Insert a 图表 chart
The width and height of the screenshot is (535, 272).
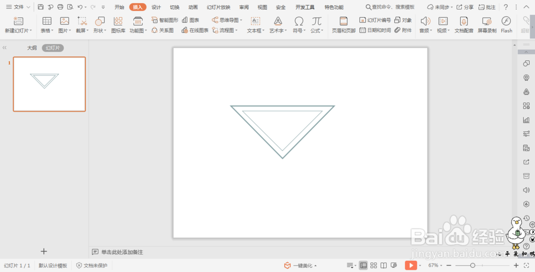pos(190,20)
